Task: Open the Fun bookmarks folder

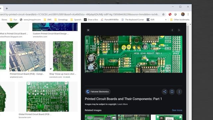Action: click(14, 20)
